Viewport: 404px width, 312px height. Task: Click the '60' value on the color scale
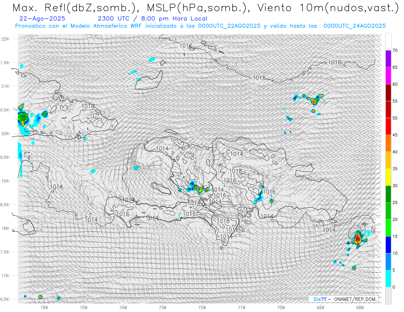(x=395, y=84)
